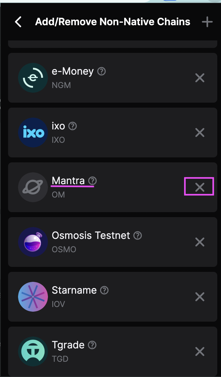Click the Osmosis Testnet flask logo
Image resolution: width=221 pixels, height=377 pixels.
pyautogui.click(x=33, y=242)
